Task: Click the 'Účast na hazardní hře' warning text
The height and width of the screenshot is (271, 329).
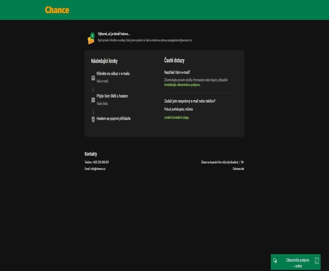Action: tap(219, 162)
